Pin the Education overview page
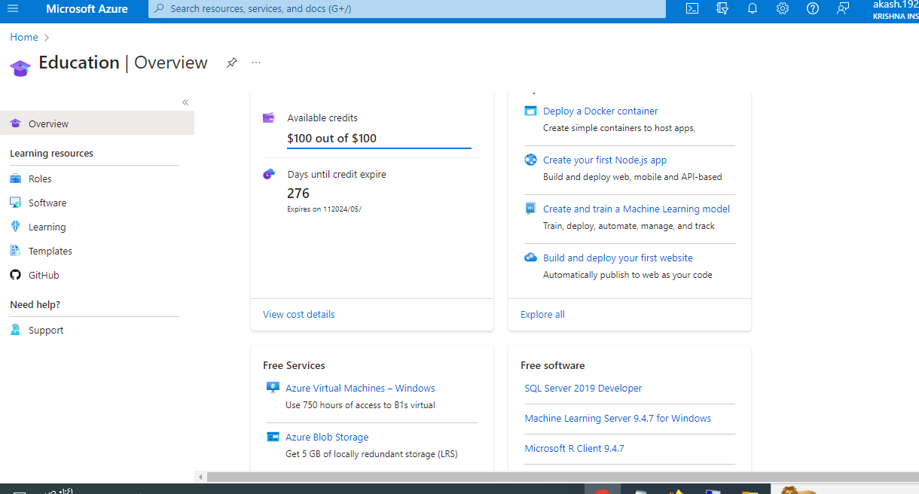This screenshot has height=494, width=919. (x=232, y=63)
